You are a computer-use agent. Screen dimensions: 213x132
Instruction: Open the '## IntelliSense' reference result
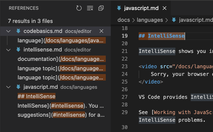coord(36,96)
